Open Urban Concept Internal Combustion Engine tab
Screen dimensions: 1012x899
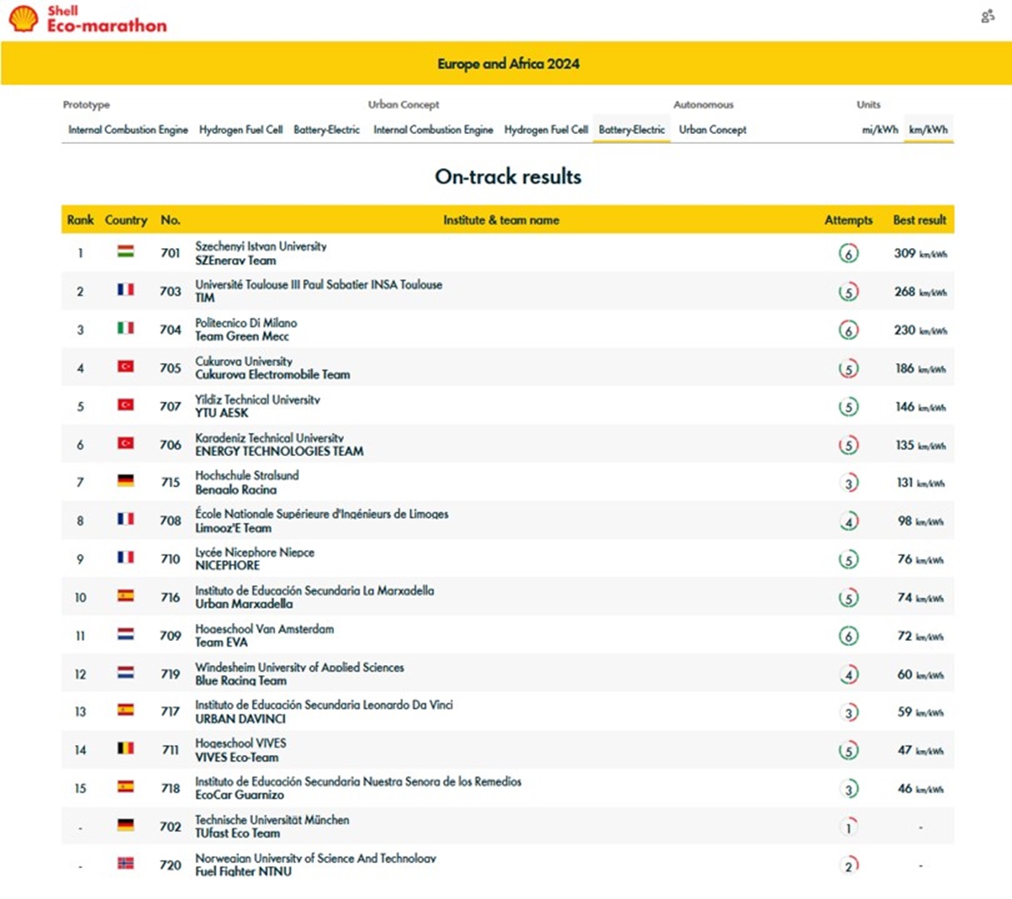click(x=433, y=130)
